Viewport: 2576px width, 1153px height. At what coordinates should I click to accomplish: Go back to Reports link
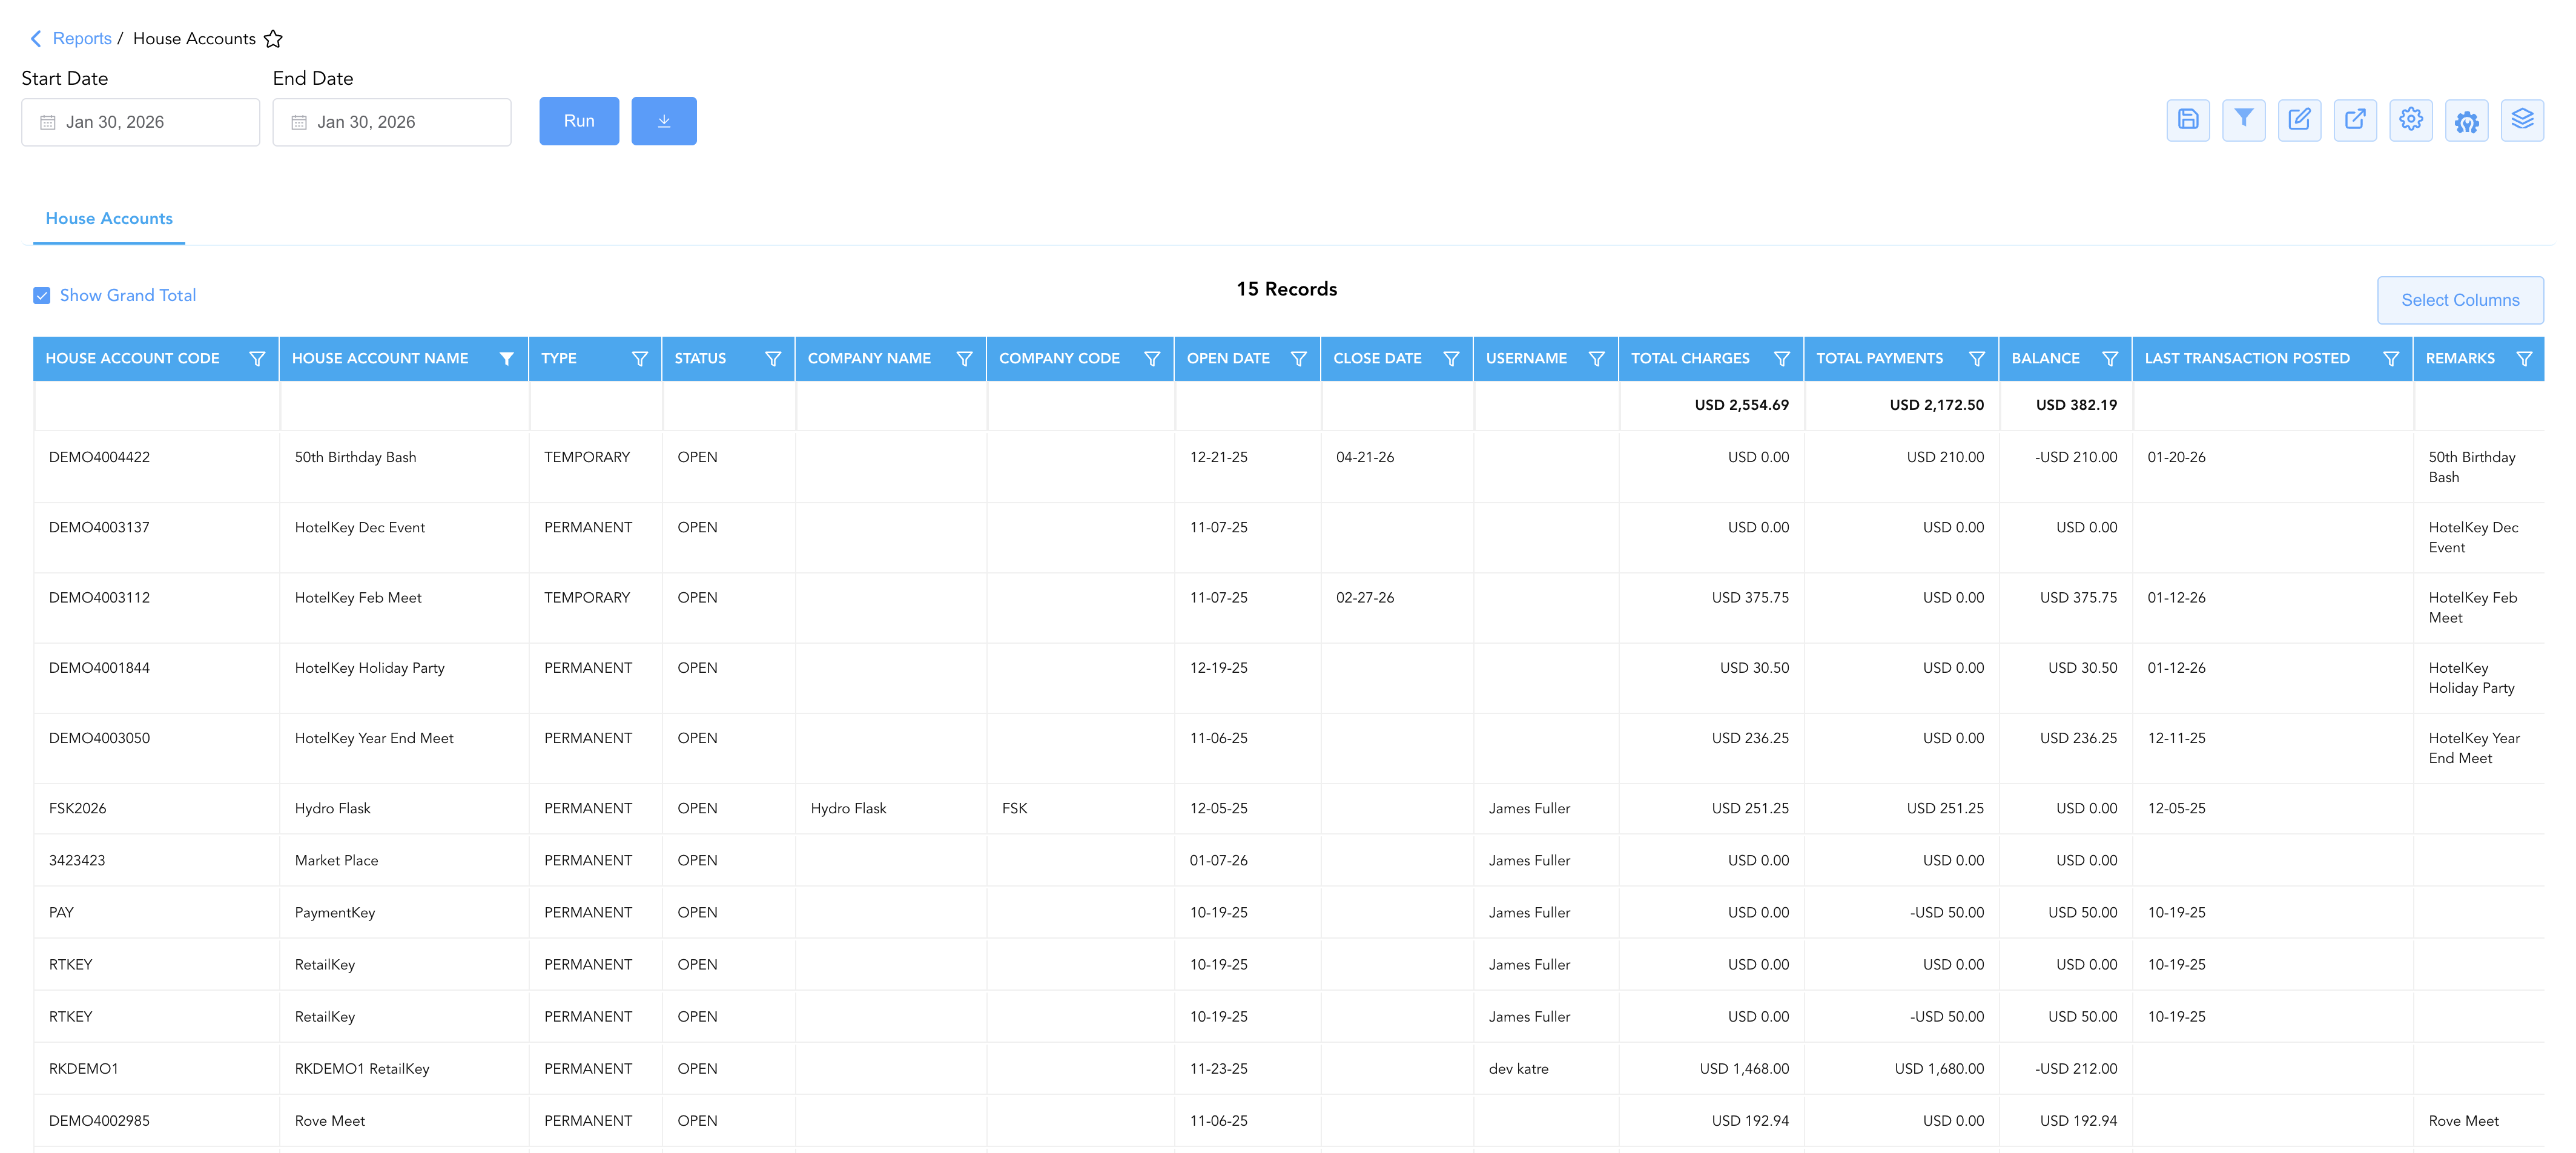(82, 39)
